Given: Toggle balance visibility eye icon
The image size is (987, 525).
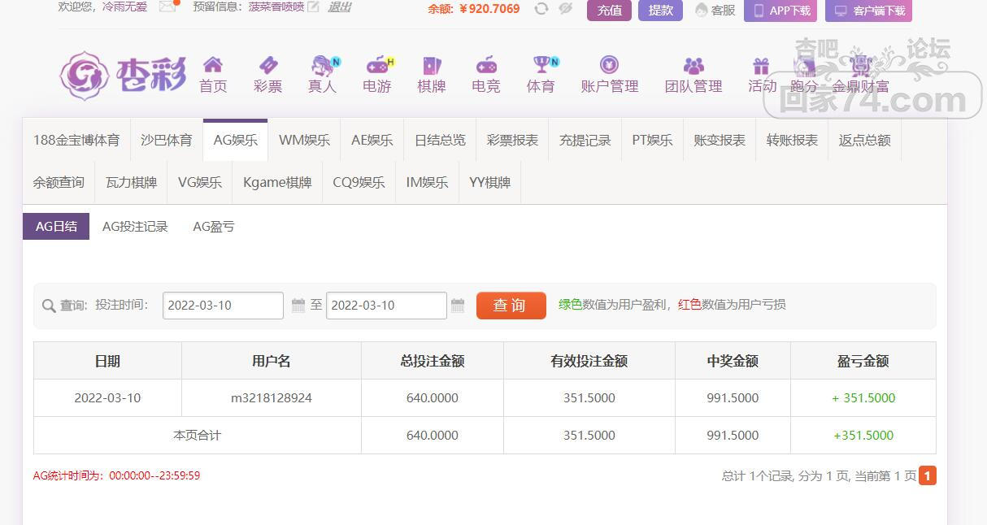Looking at the screenshot, I should pyautogui.click(x=566, y=9).
